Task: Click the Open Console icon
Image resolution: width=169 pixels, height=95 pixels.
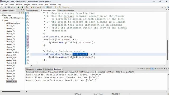Action: coord(162,69)
